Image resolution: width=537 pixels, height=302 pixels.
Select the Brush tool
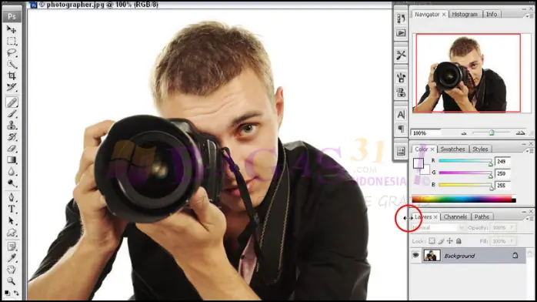point(12,114)
